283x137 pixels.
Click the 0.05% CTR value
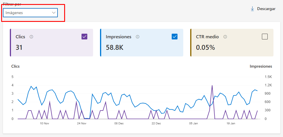tap(205, 47)
